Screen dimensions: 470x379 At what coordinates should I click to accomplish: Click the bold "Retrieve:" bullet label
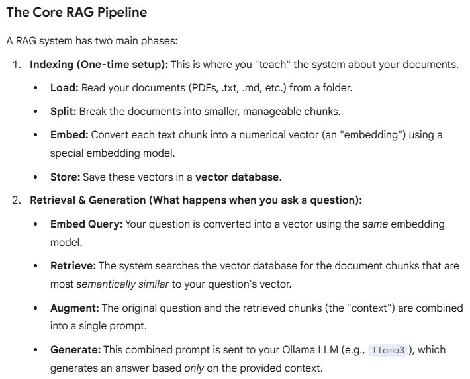point(73,265)
